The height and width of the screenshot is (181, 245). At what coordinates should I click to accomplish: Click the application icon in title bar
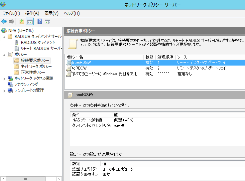[3, 4]
